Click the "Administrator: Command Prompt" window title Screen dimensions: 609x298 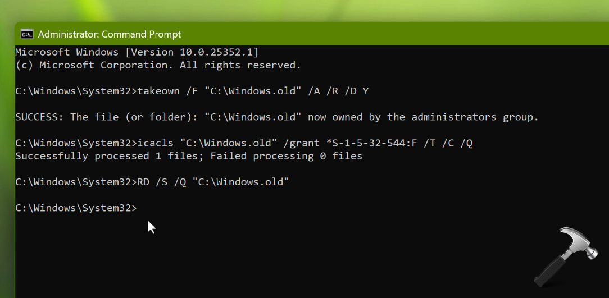coord(110,34)
